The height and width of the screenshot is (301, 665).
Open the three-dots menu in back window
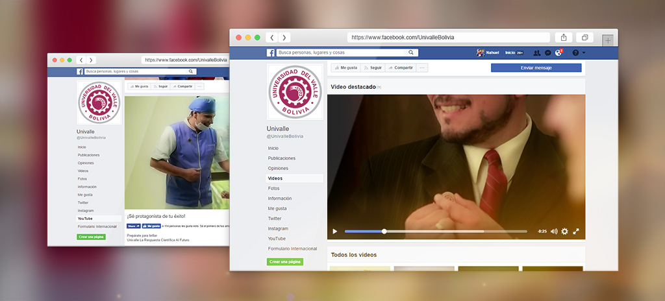(x=199, y=86)
